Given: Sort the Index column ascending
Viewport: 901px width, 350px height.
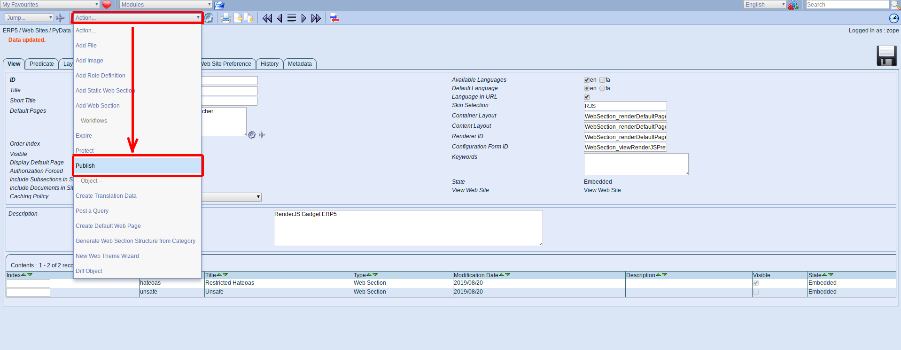Looking at the screenshot, I should 23,275.
